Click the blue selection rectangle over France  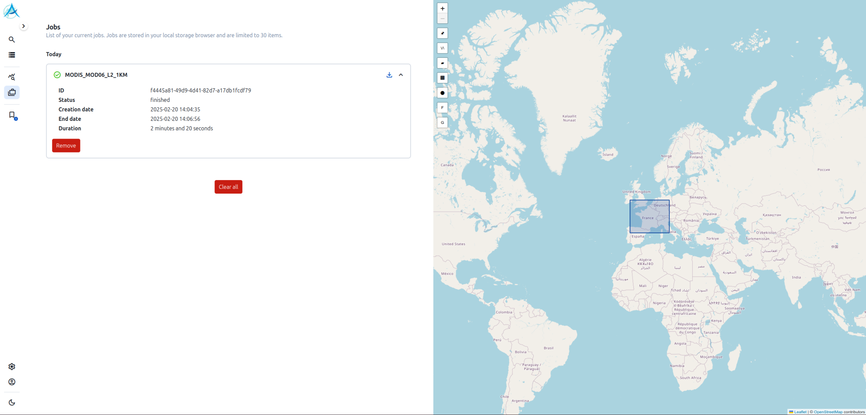pos(649,216)
